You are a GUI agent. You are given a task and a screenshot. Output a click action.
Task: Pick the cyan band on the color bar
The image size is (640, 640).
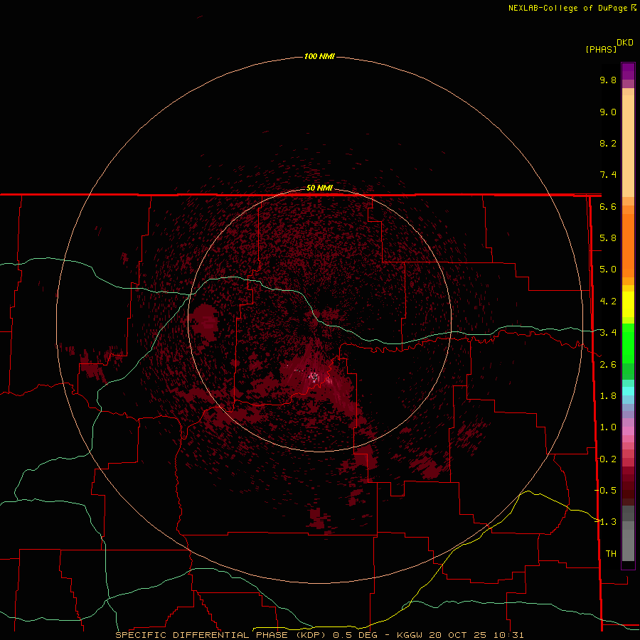[628, 391]
